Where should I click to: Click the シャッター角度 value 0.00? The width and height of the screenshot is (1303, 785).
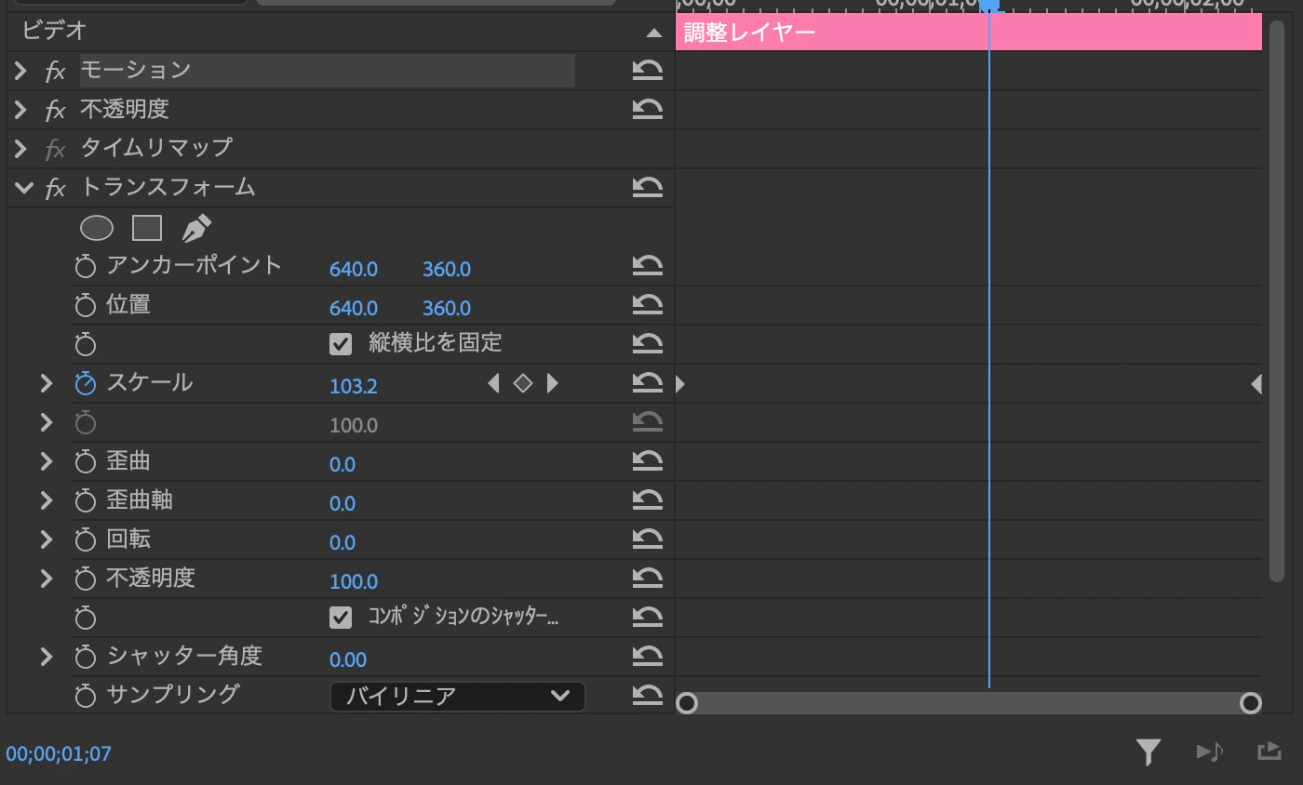pyautogui.click(x=348, y=659)
